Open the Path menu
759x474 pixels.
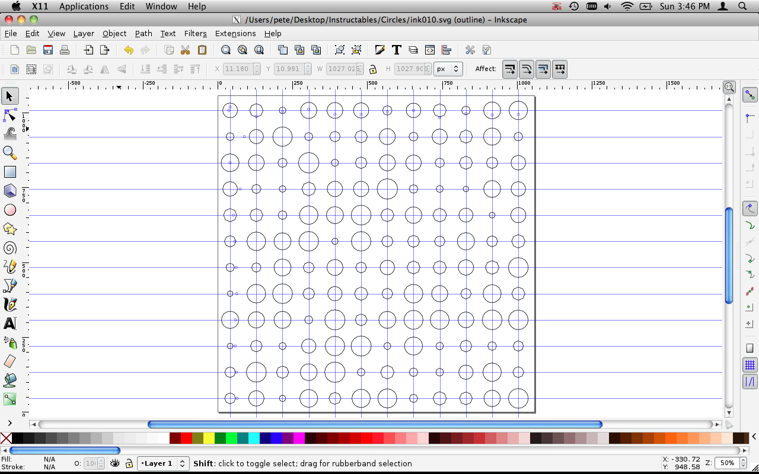pyautogui.click(x=143, y=33)
